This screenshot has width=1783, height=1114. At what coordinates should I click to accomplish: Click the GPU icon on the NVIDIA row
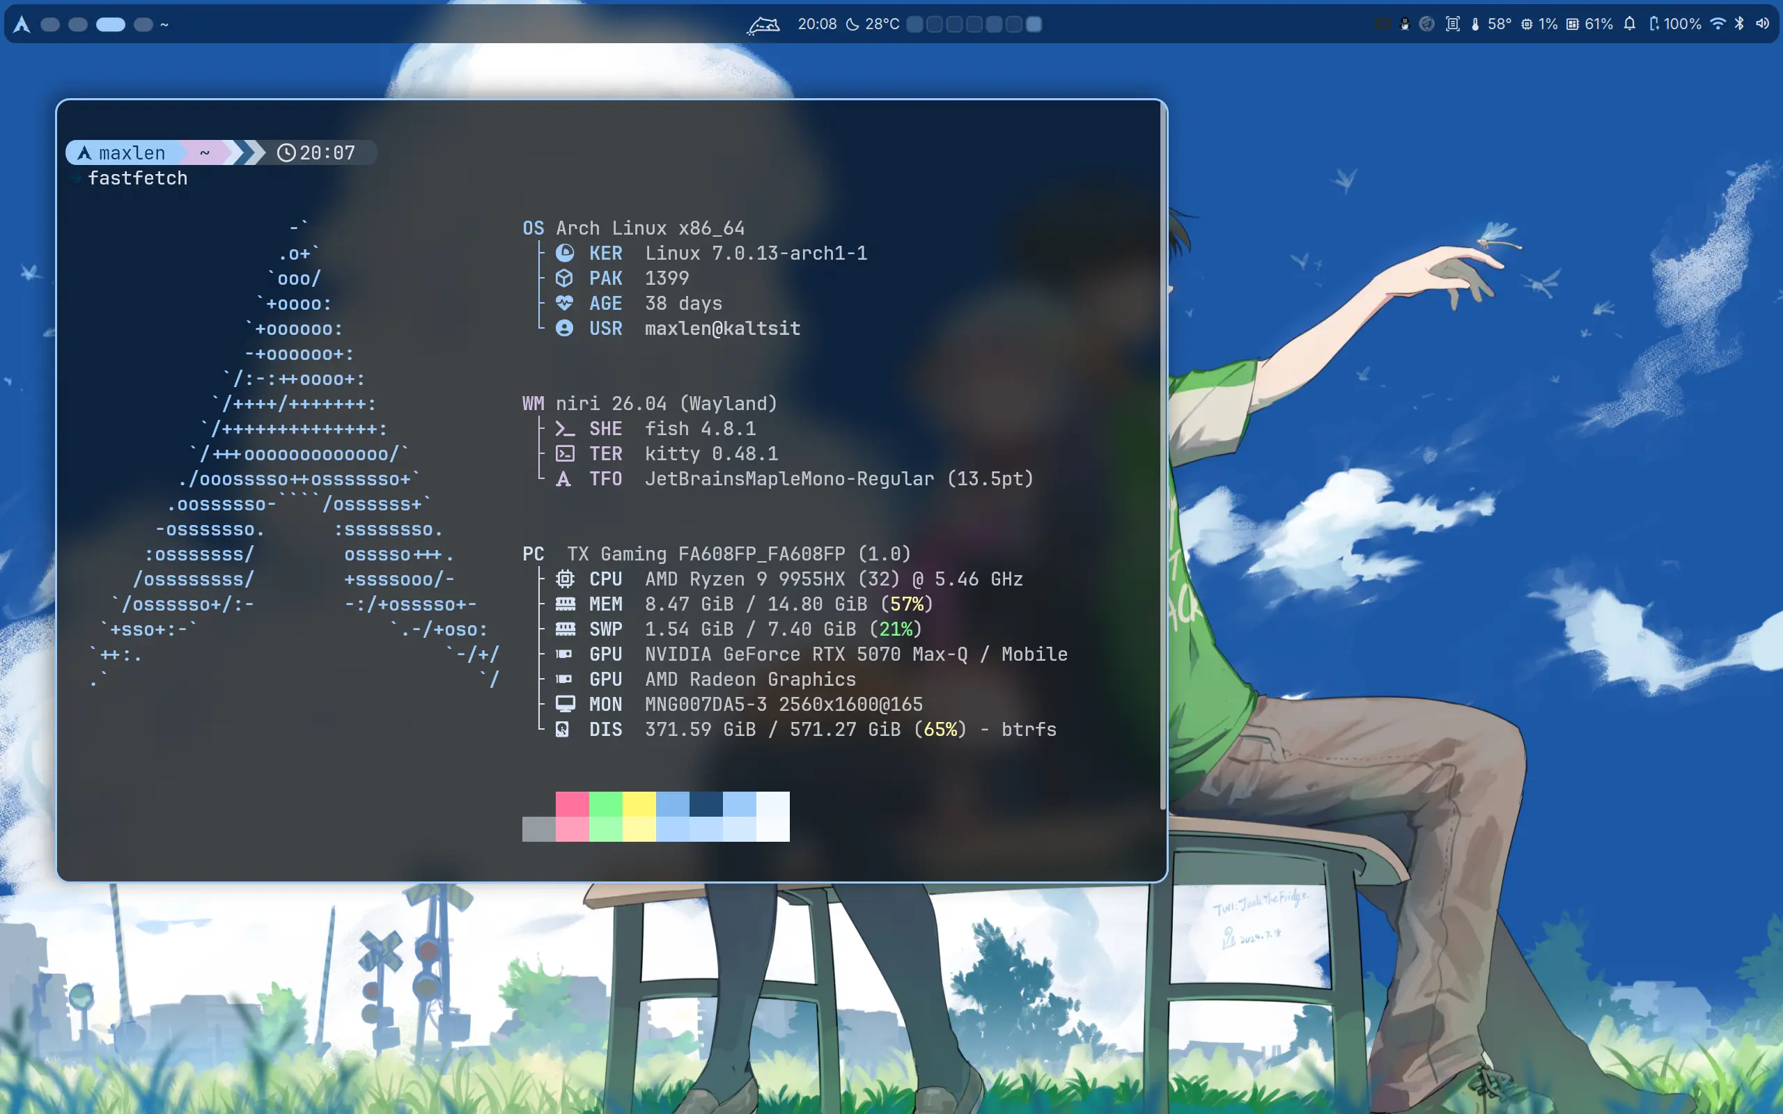coord(563,654)
